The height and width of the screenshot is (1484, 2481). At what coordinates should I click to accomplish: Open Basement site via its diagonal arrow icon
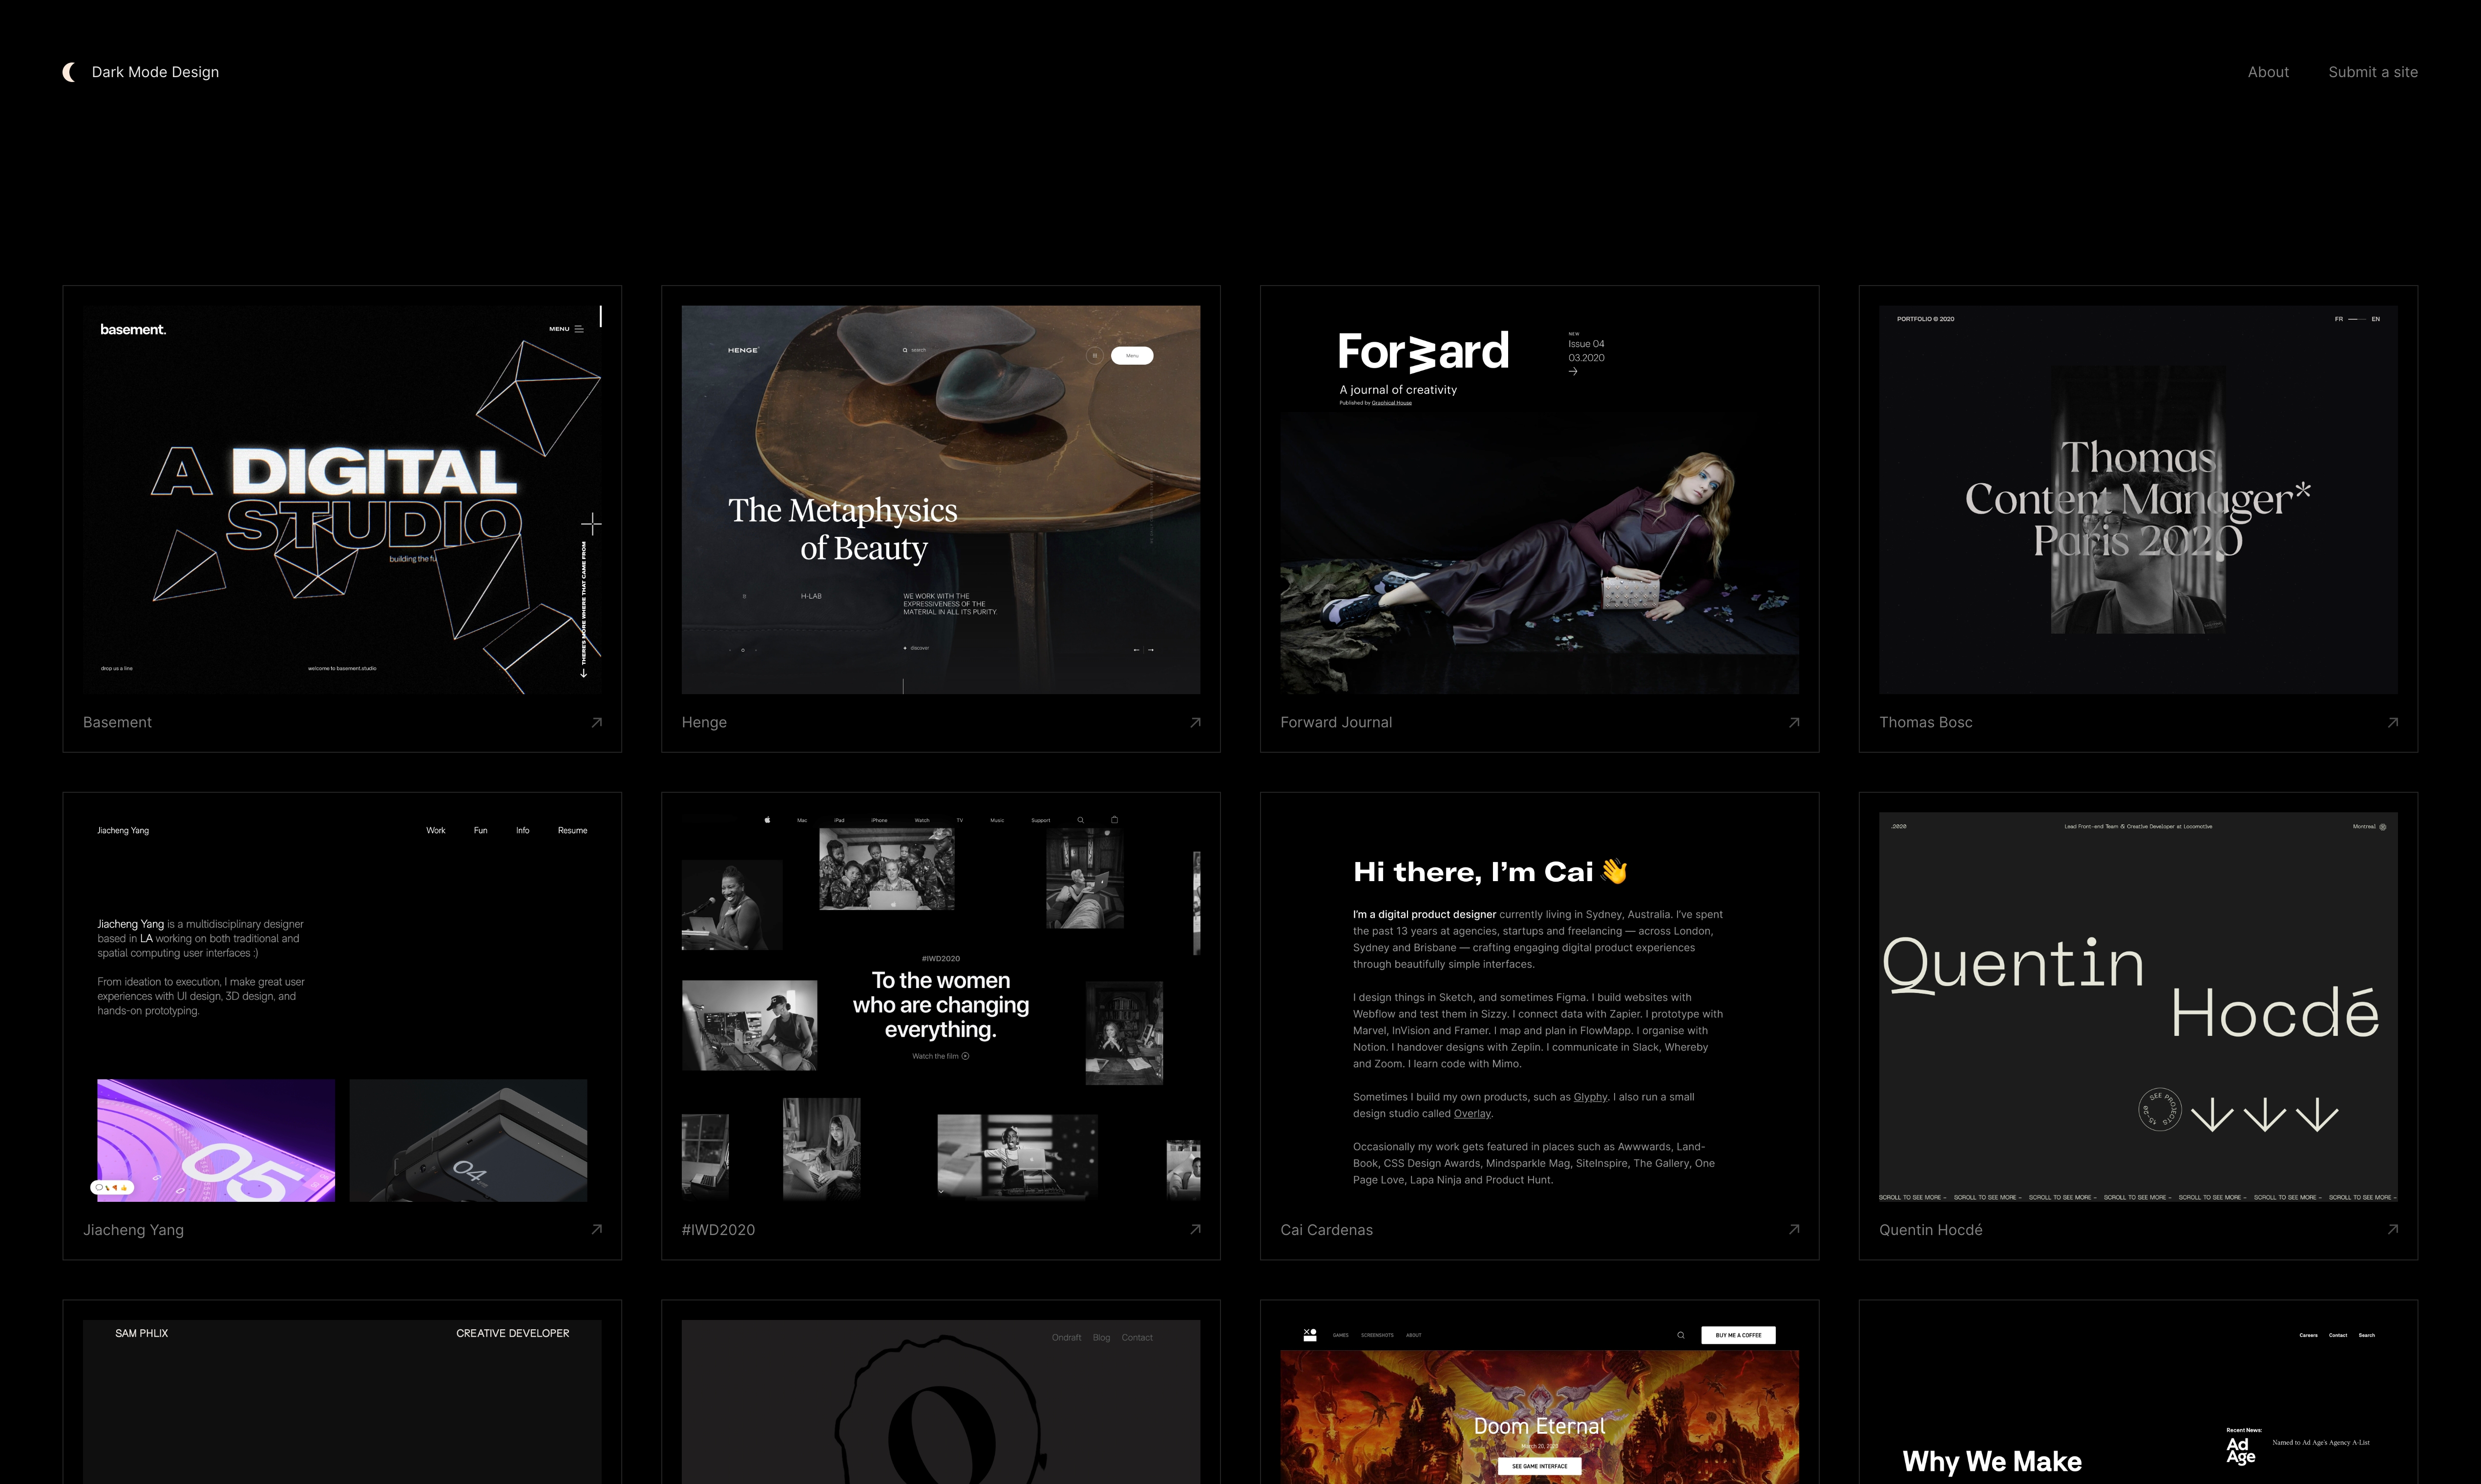(596, 722)
